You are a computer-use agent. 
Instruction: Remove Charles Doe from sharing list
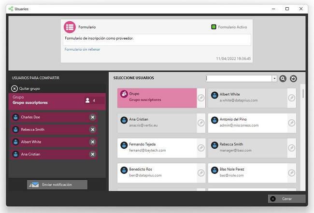(x=92, y=117)
